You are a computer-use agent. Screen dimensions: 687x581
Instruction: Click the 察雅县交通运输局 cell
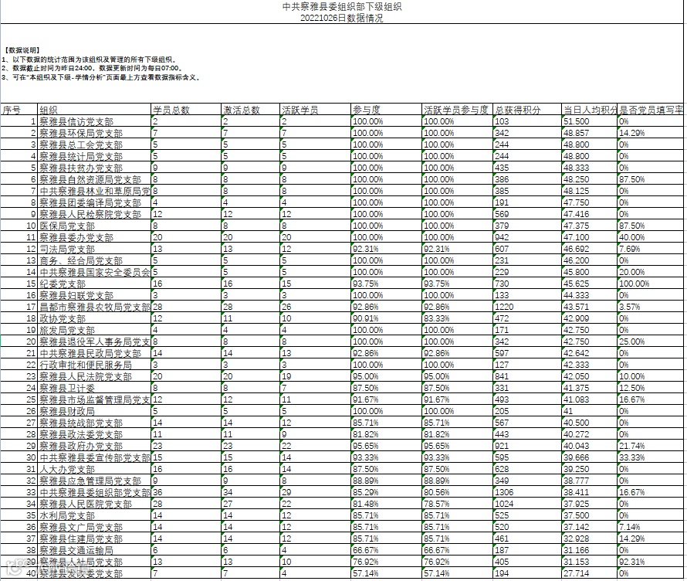coord(93,550)
